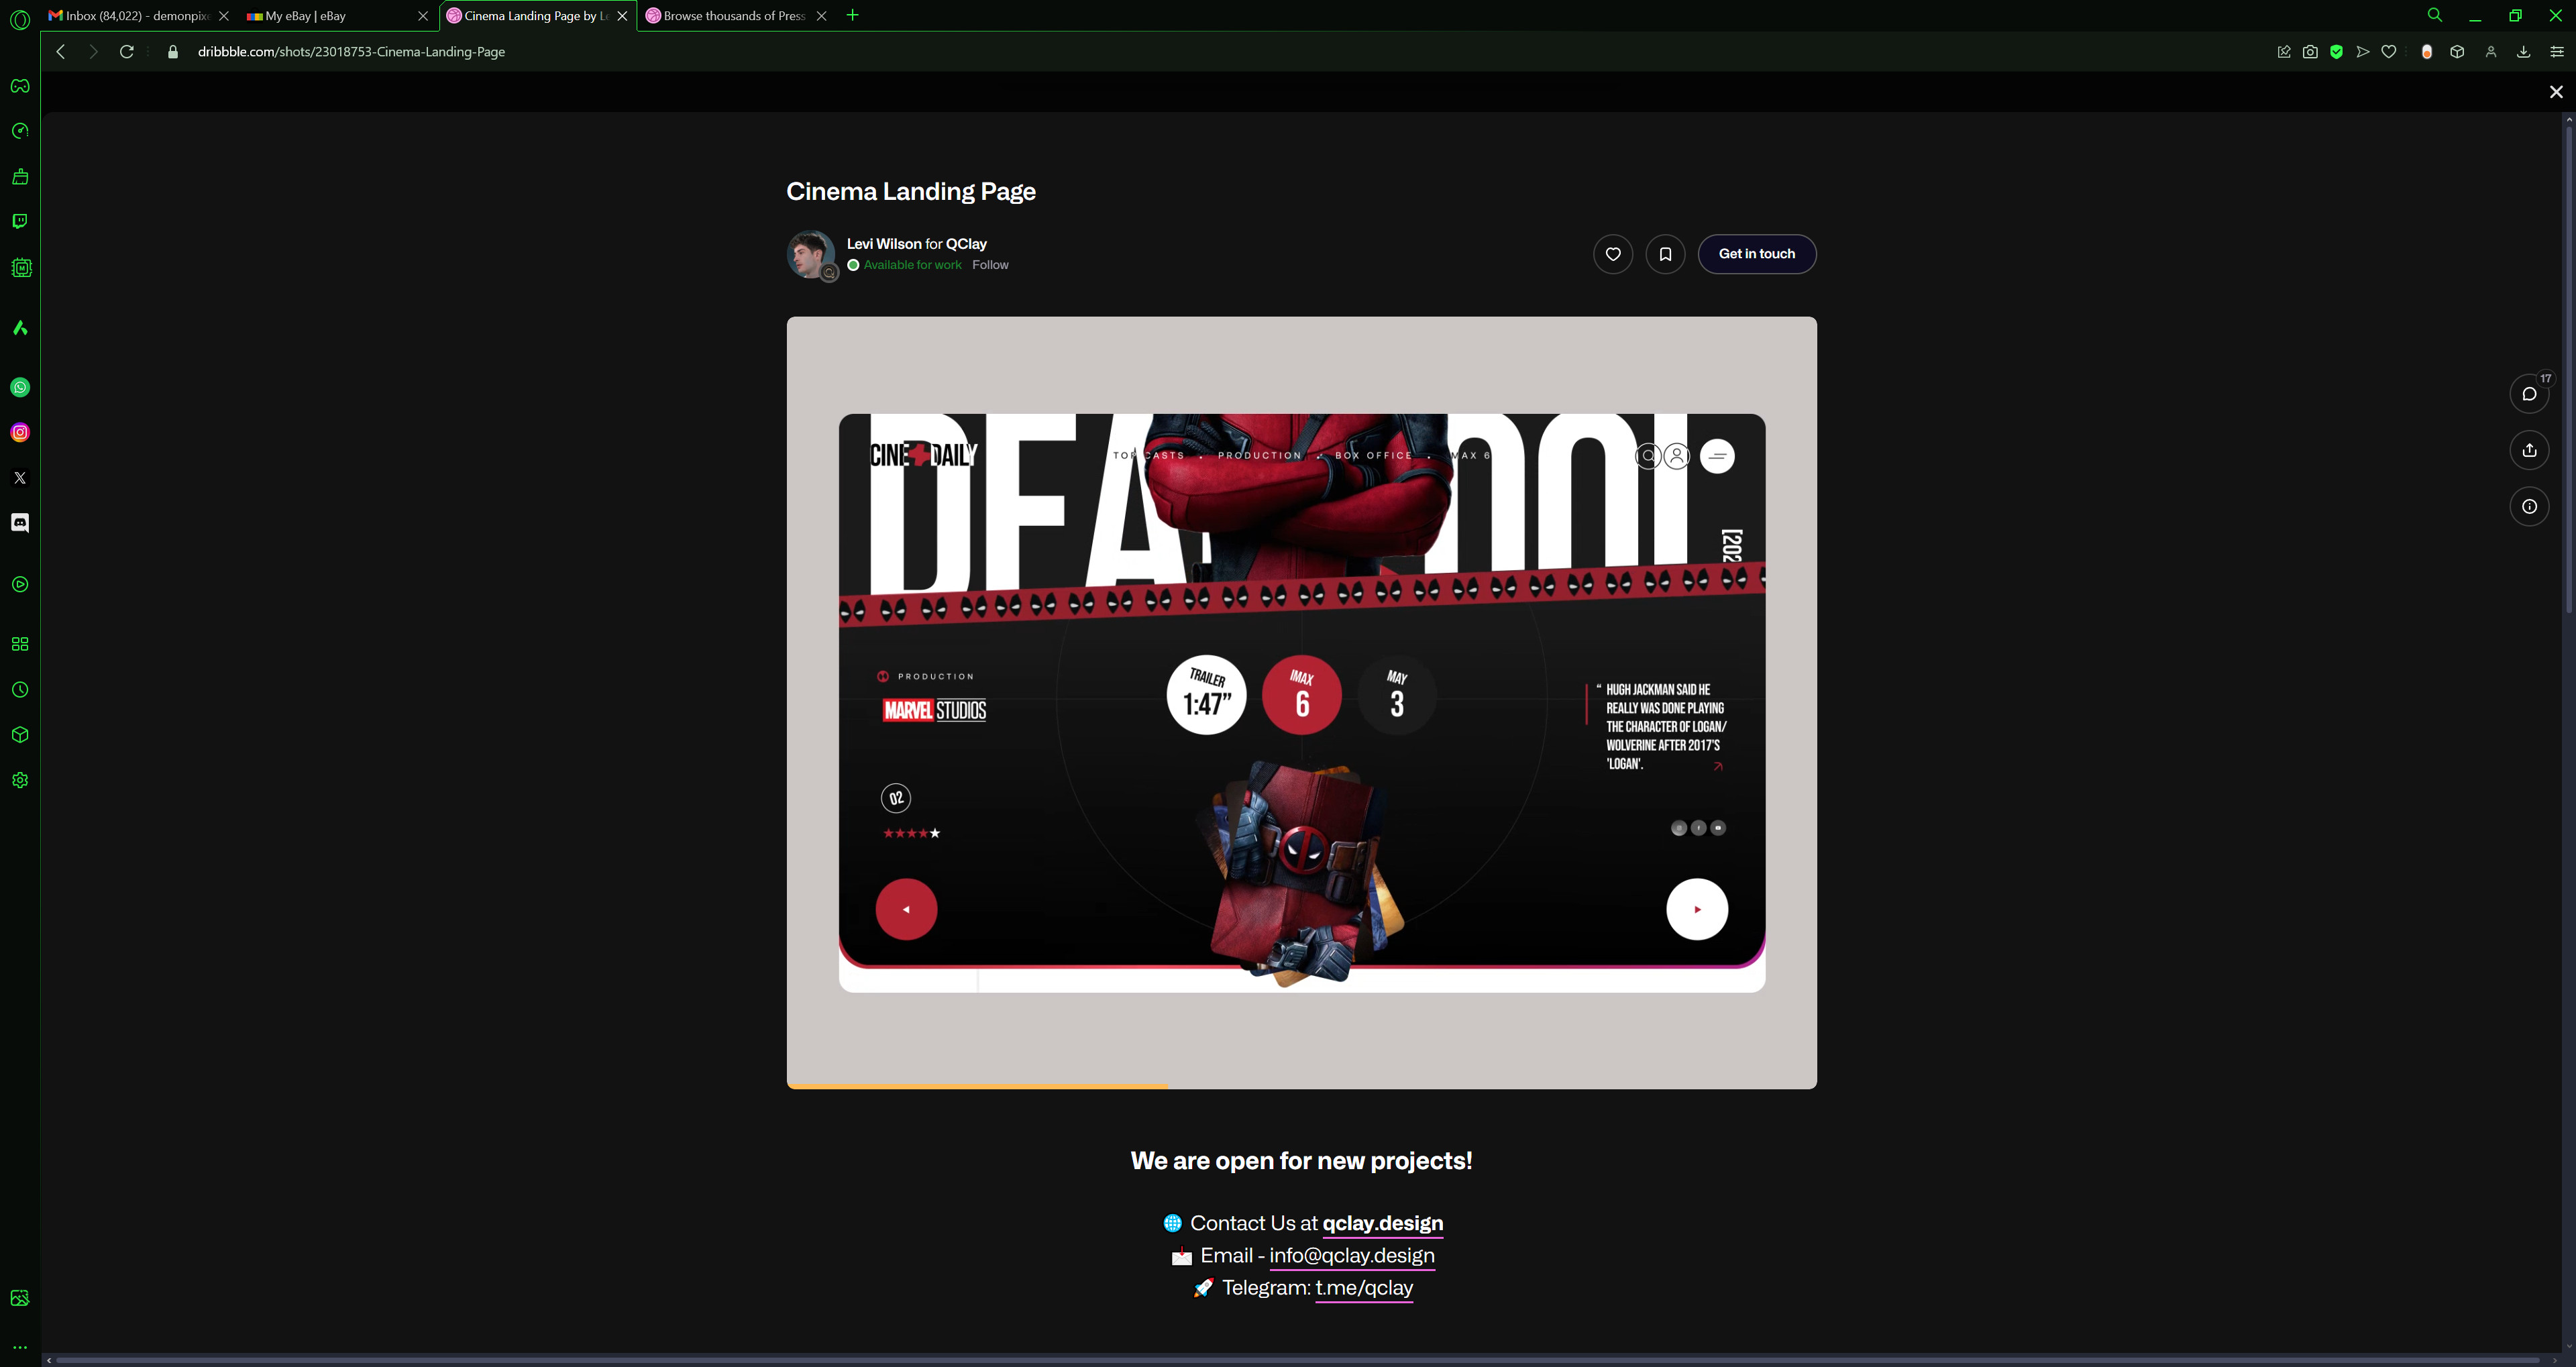Close the Browse thousands of Press tab
This screenshot has width=2576, height=1367.
tap(822, 16)
